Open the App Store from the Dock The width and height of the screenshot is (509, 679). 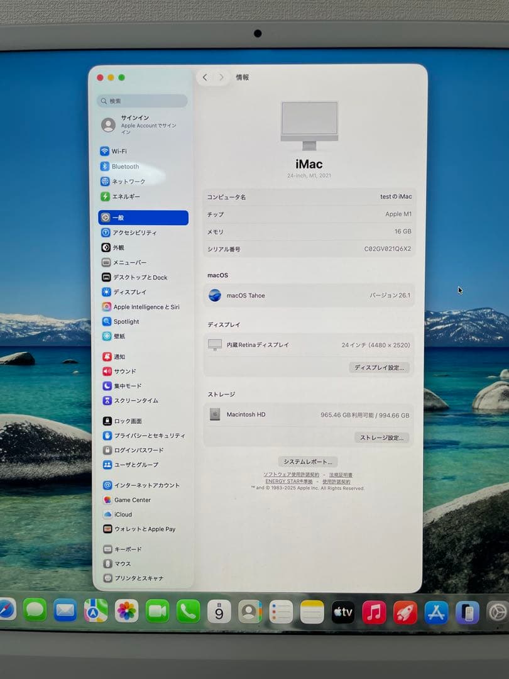(x=436, y=611)
